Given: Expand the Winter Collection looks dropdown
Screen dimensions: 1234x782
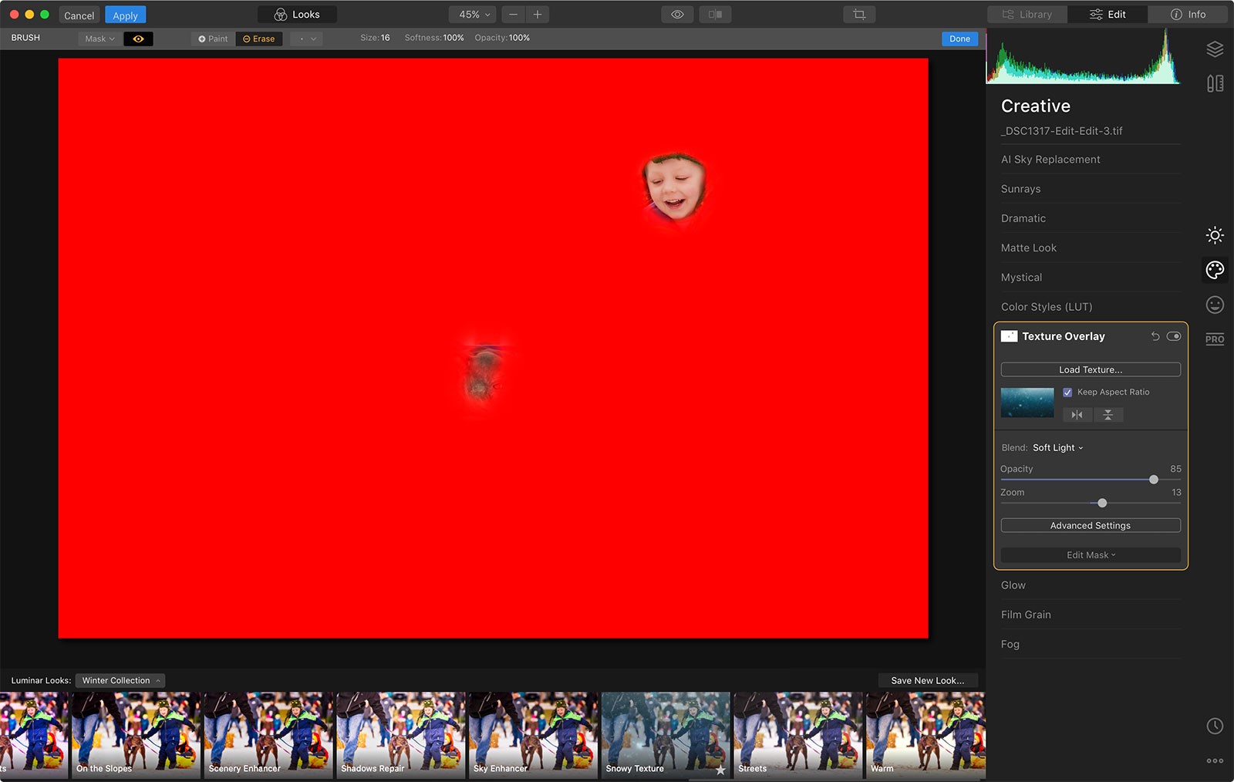Looking at the screenshot, I should (120, 681).
